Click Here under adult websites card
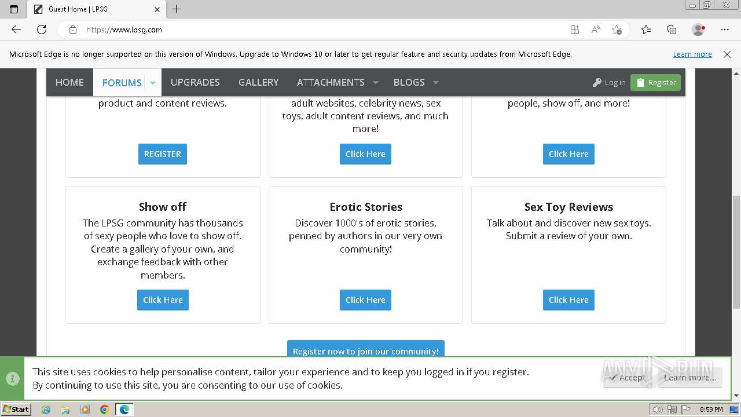Screen dimensions: 741x417 click(365, 154)
